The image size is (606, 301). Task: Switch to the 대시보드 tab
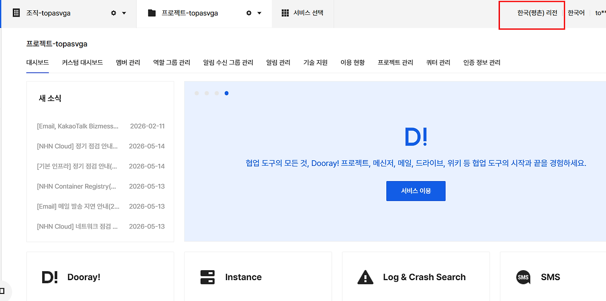pyautogui.click(x=38, y=63)
